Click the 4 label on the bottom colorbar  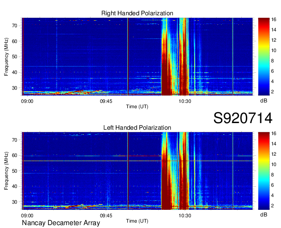point(273,195)
